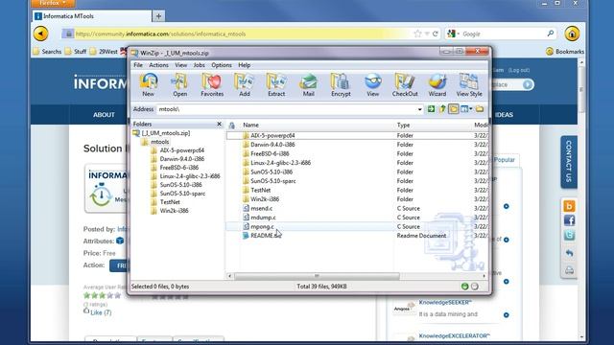Click the green status indicator in WinZip status bar
This screenshot has width=614, height=345.
[x=464, y=287]
